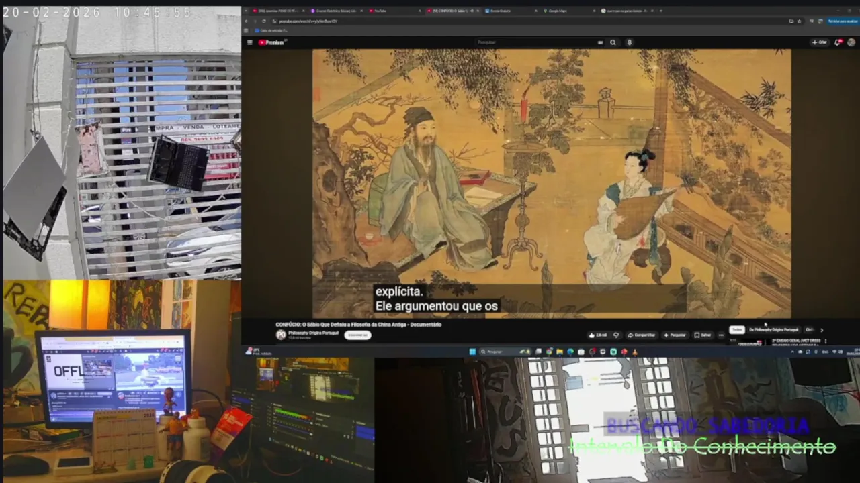Click the Salvar save button
This screenshot has width=860, height=483.
tap(703, 335)
